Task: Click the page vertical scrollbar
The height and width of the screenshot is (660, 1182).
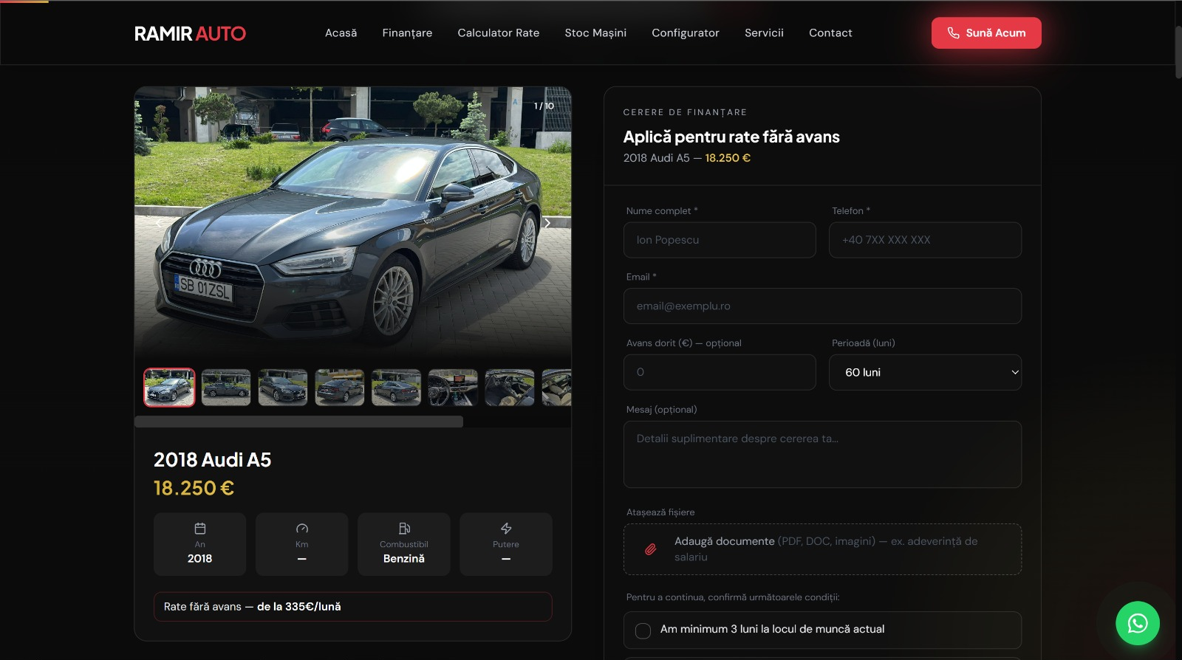Action: (1178, 52)
